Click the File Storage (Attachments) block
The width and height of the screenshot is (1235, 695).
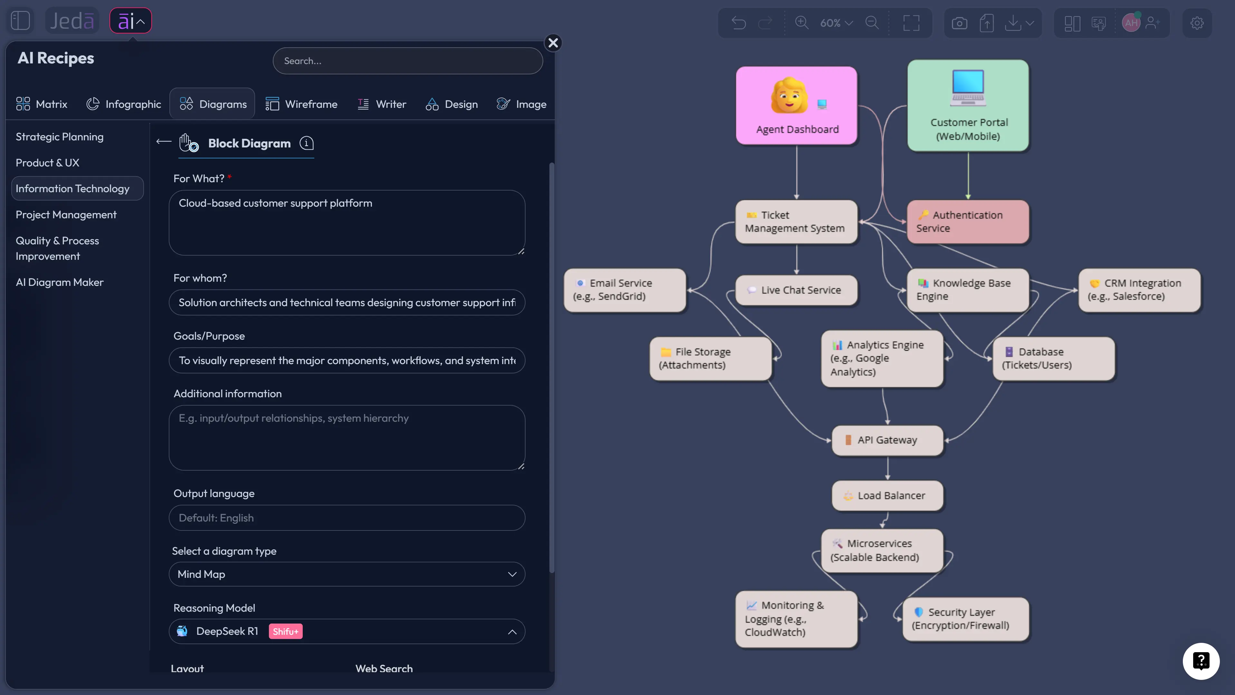click(710, 359)
